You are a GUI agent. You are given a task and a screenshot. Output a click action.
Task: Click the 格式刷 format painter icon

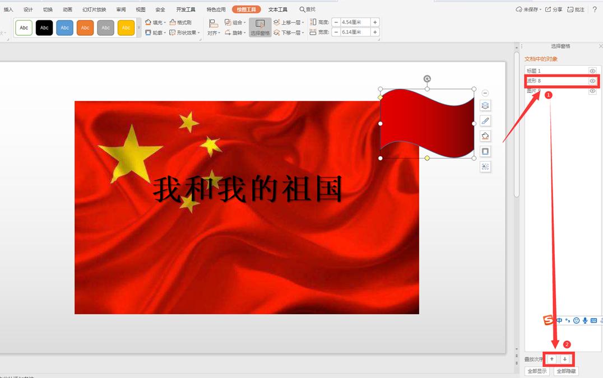click(x=172, y=22)
